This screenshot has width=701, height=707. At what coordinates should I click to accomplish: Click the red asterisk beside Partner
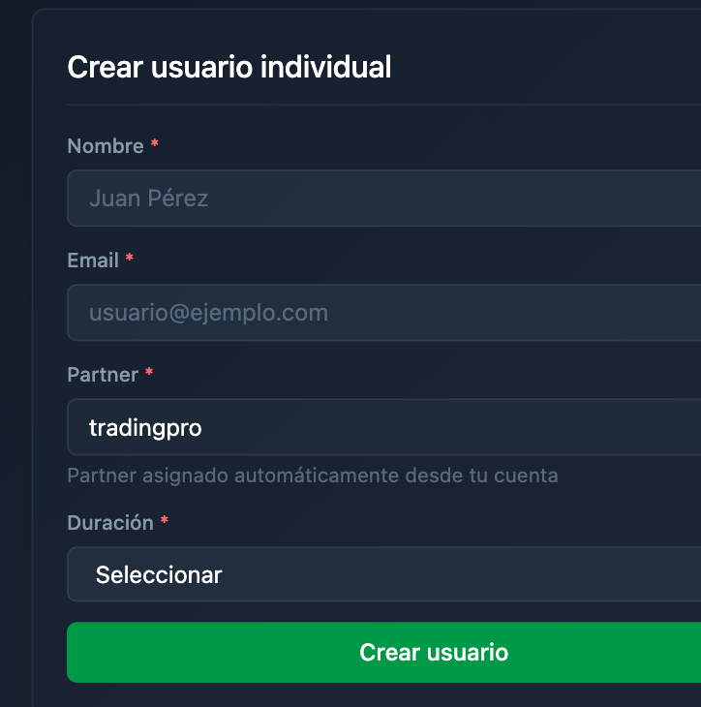[149, 374]
